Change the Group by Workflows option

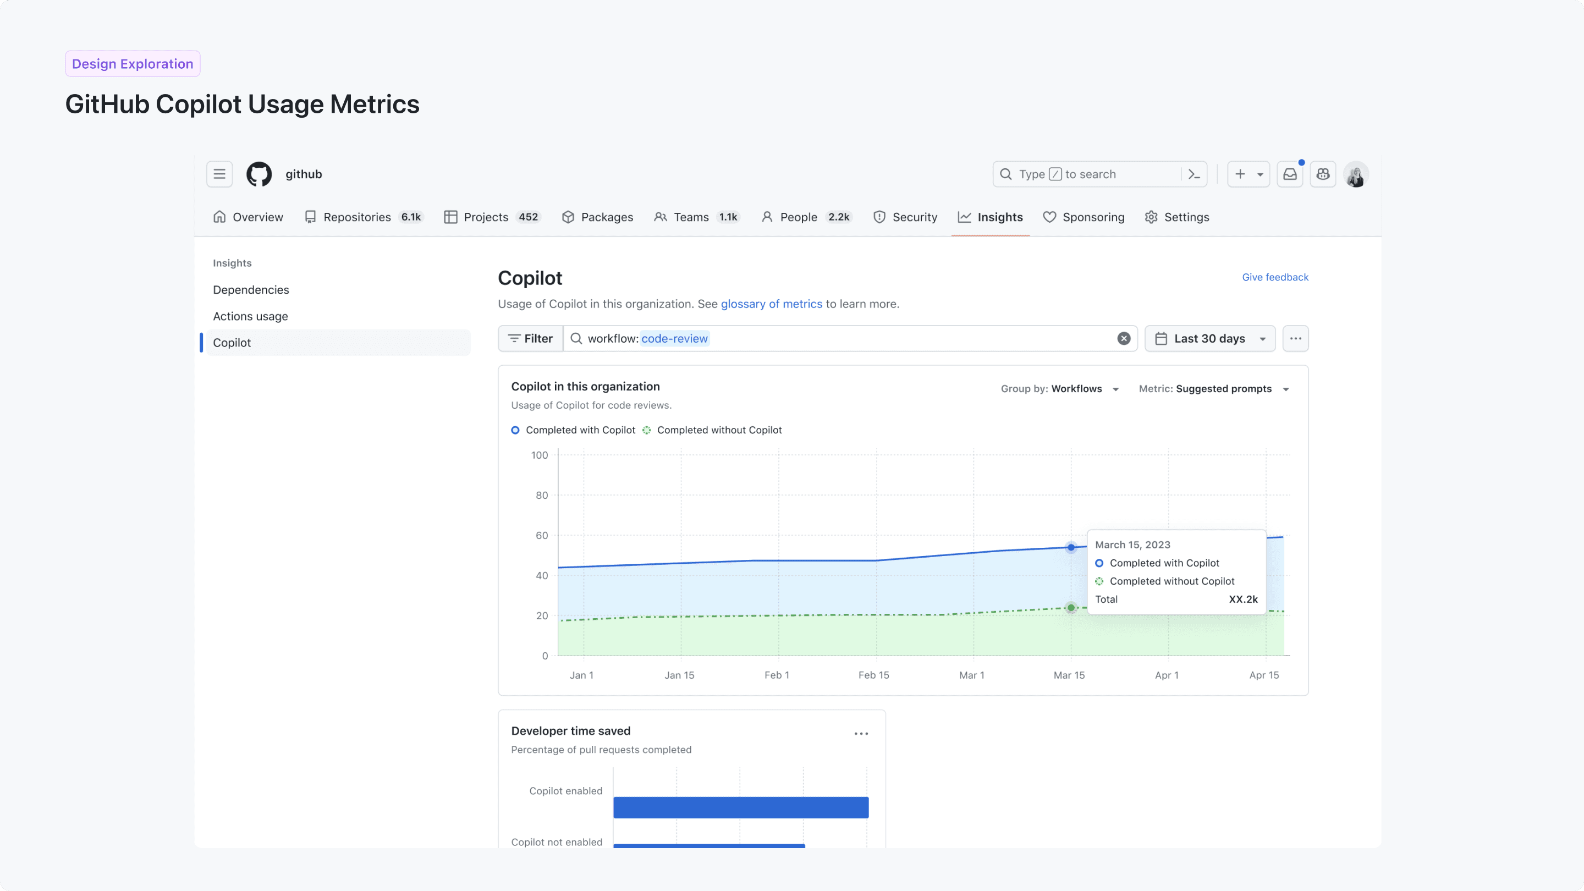[1059, 389]
